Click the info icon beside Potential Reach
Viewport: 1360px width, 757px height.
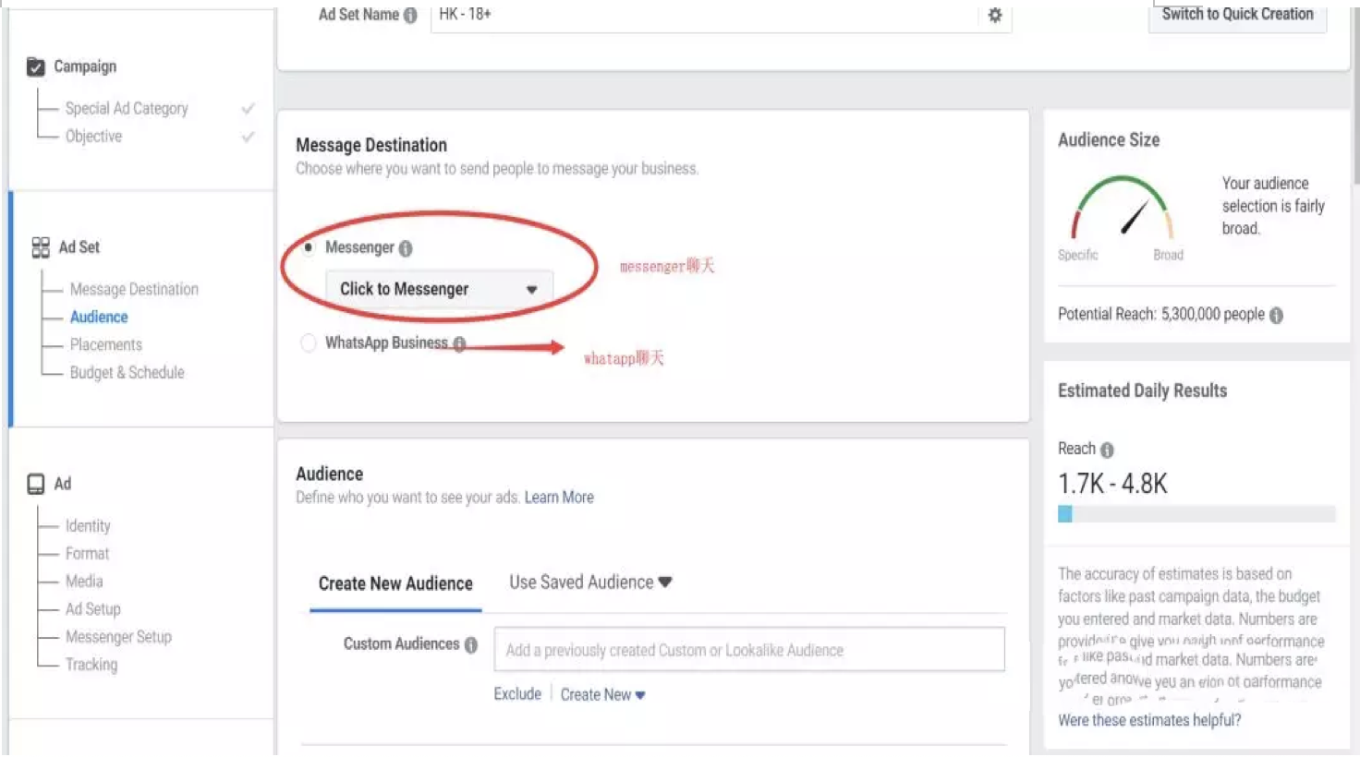[1277, 315]
